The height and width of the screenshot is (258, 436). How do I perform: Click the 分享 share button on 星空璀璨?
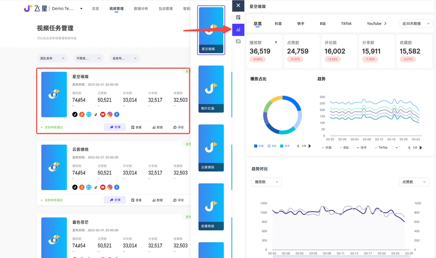click(115, 127)
